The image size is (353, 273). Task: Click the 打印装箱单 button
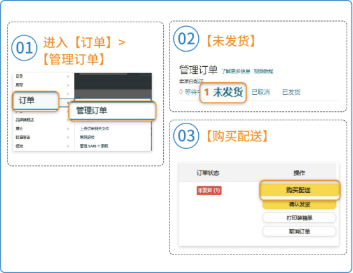click(x=299, y=218)
